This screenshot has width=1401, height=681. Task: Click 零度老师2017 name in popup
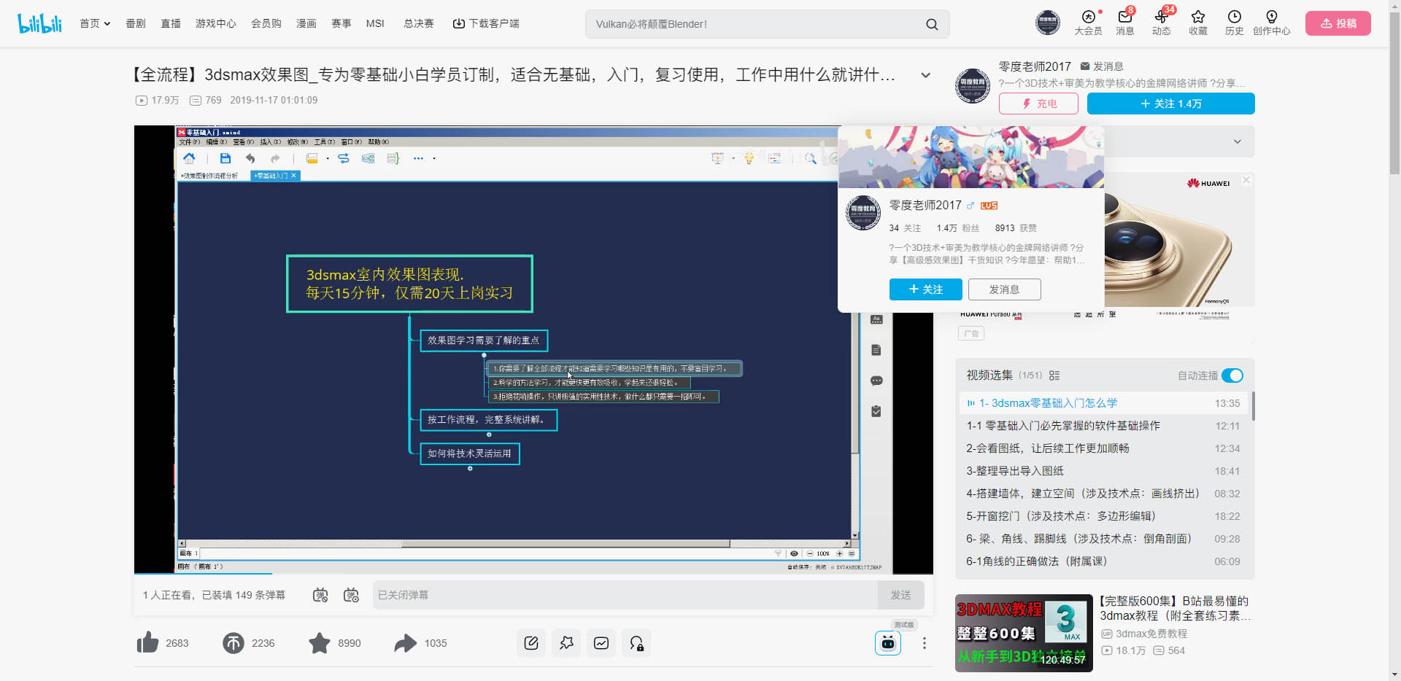coord(925,206)
